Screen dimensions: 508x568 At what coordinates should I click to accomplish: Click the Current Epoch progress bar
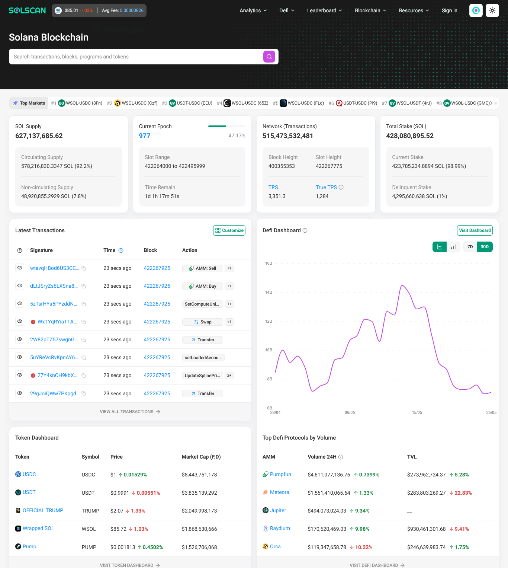click(227, 127)
